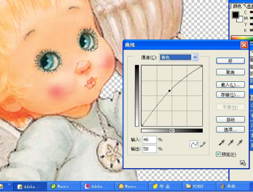The width and height of the screenshot is (253, 192).
Task: Click the 载入(L)... load button
Action: (x=230, y=85)
